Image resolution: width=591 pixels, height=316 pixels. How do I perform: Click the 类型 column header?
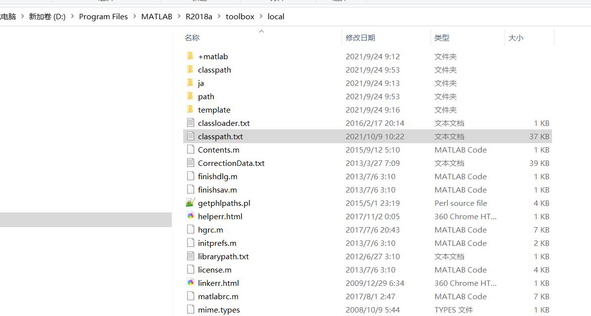[441, 38]
